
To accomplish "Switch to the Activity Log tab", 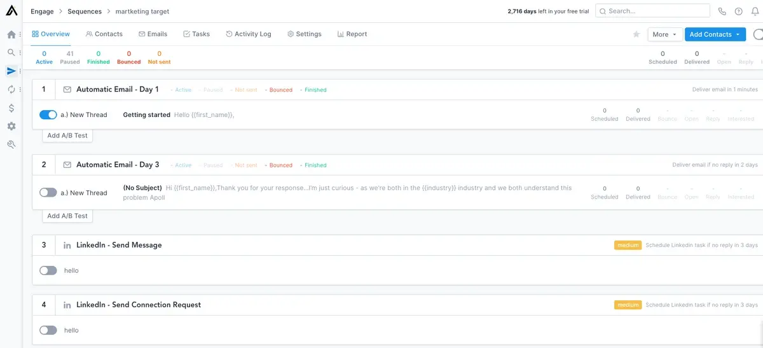I will 248,34.
